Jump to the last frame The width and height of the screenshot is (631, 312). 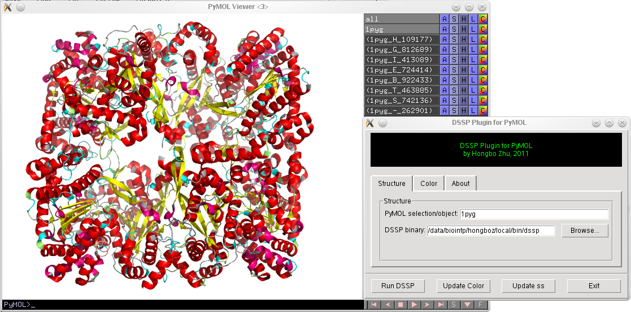coord(441,305)
